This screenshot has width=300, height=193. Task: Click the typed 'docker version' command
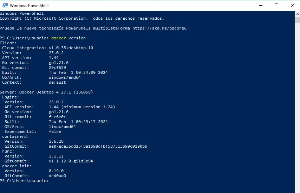tap(68, 38)
